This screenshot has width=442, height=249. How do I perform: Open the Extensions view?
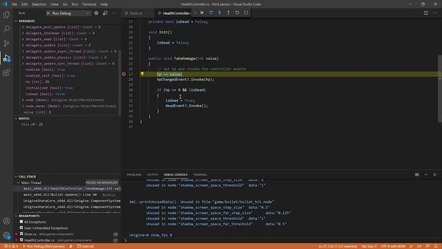coord(6,72)
